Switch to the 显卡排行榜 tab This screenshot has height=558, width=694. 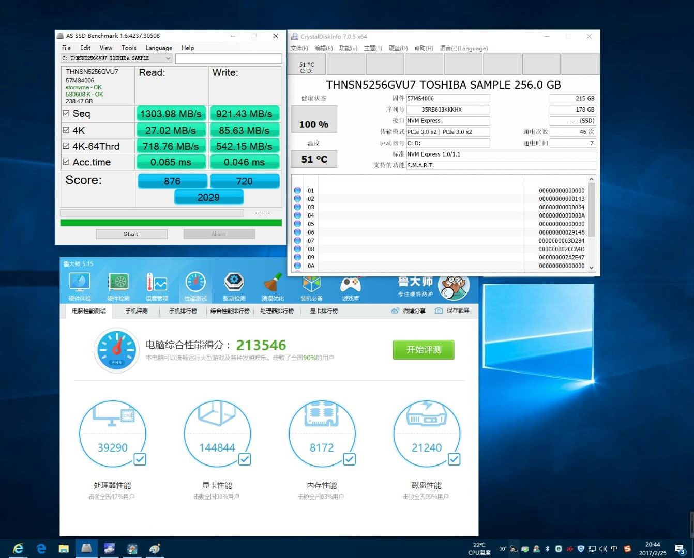[x=324, y=311]
